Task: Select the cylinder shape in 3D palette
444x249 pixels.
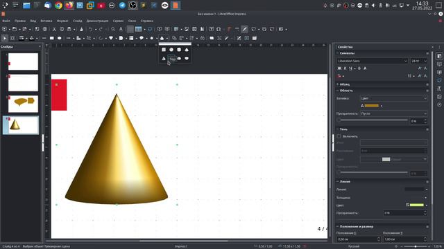Action: [179, 50]
